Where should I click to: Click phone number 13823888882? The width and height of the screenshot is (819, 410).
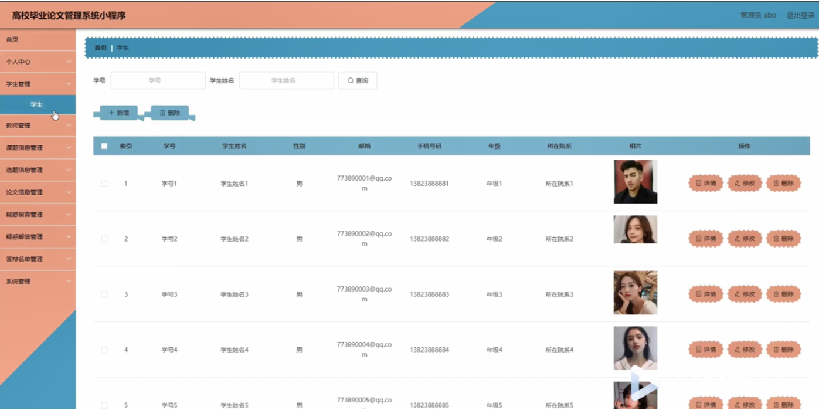click(429, 239)
